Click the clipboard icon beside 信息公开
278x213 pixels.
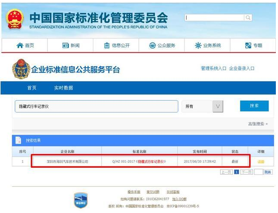click(x=107, y=46)
